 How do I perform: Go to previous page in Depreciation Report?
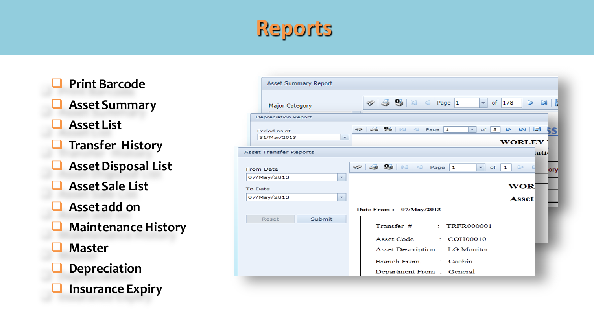pyautogui.click(x=416, y=129)
